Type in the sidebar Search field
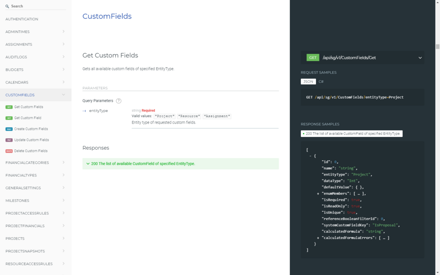The image size is (440, 275). click(x=37, y=7)
